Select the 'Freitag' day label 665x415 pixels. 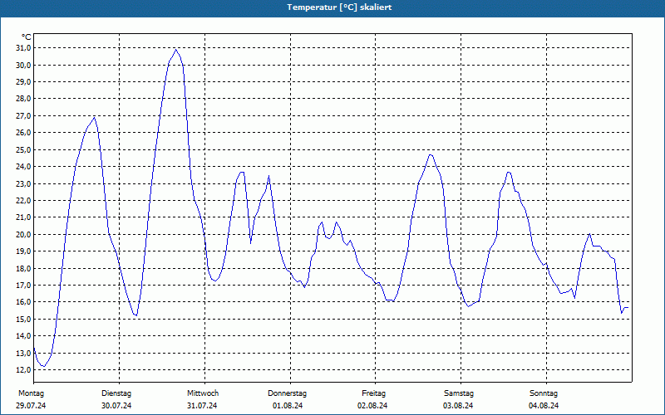pos(373,393)
